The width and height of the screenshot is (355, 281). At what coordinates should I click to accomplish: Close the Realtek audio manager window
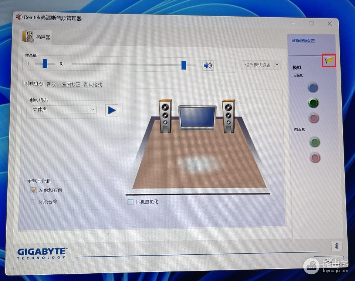click(x=330, y=24)
